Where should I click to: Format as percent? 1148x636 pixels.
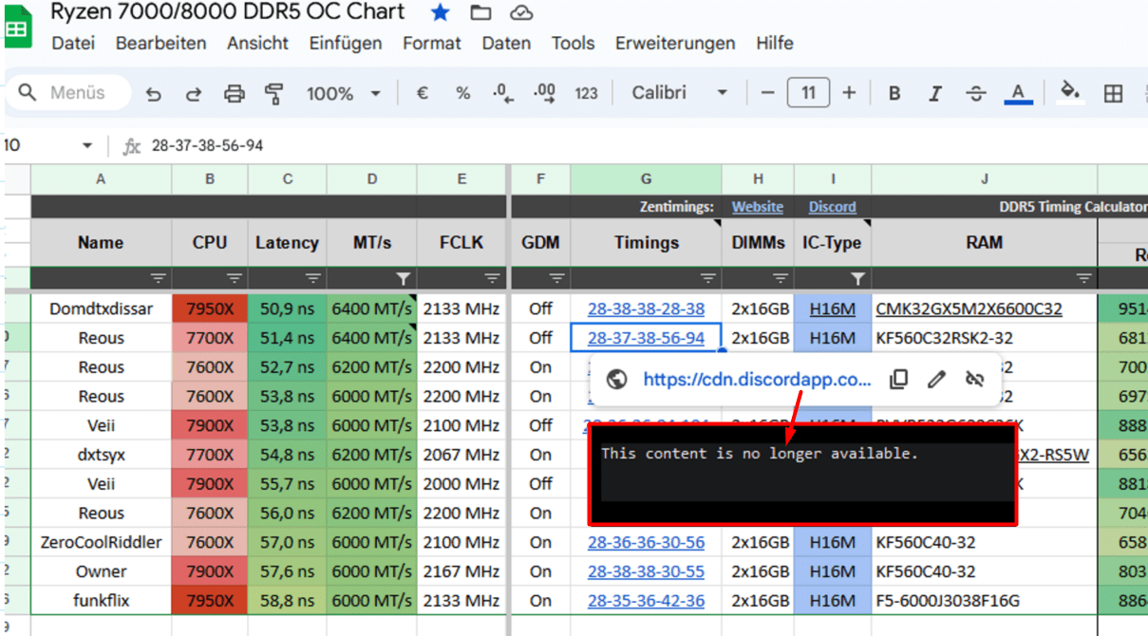tap(463, 93)
